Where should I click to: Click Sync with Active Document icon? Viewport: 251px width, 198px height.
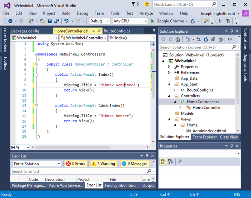click(x=199, y=39)
